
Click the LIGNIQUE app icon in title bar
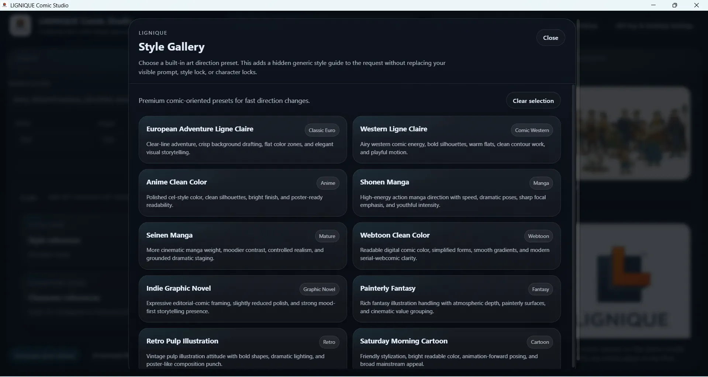pos(5,5)
